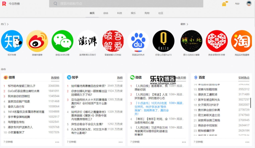The height and width of the screenshot is (148, 255).
Task: Open 微博 item 李宇春穿旗袍跳舞
Action: point(19,117)
